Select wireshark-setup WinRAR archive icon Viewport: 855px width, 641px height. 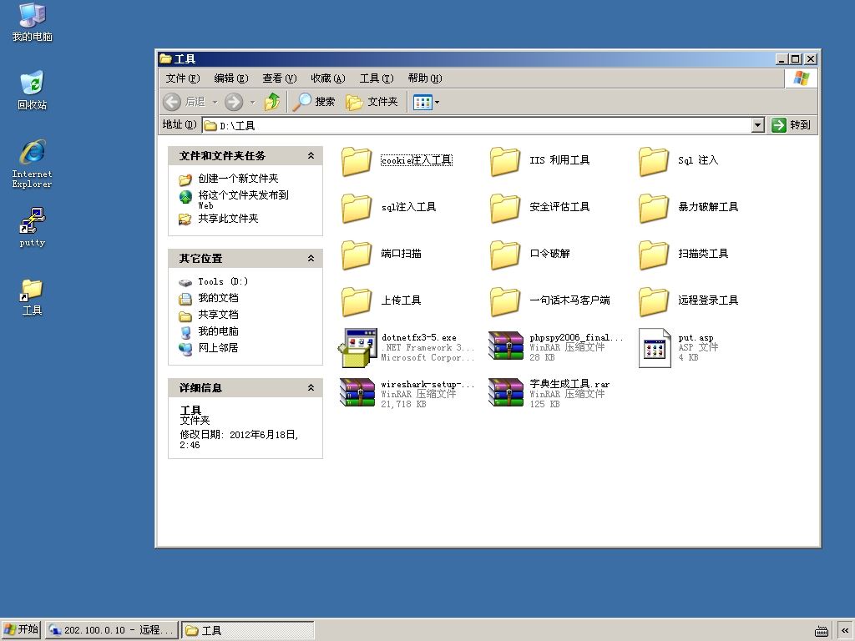point(357,393)
